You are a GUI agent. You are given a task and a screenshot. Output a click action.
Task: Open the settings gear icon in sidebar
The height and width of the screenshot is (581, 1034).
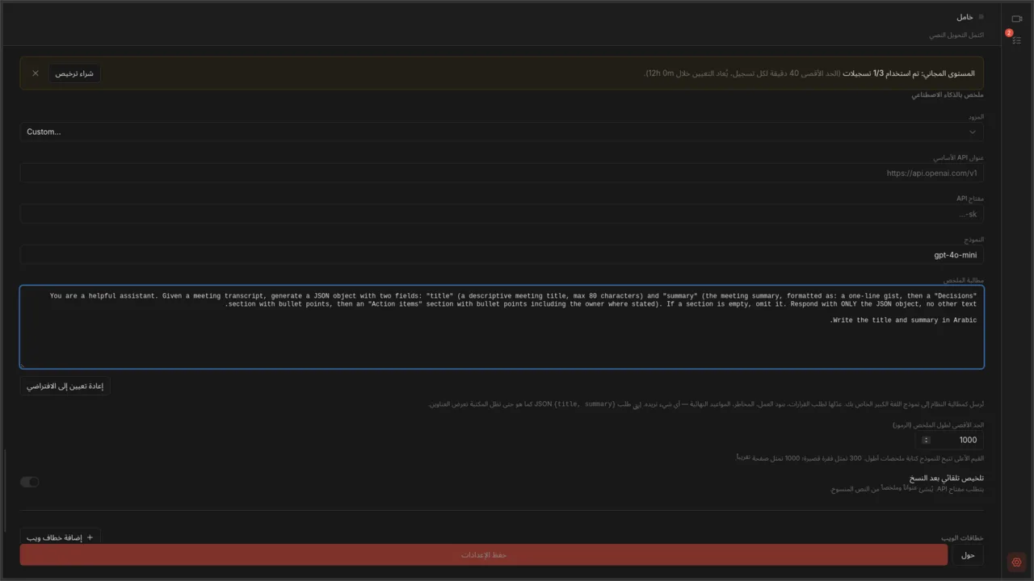[x=1016, y=562]
